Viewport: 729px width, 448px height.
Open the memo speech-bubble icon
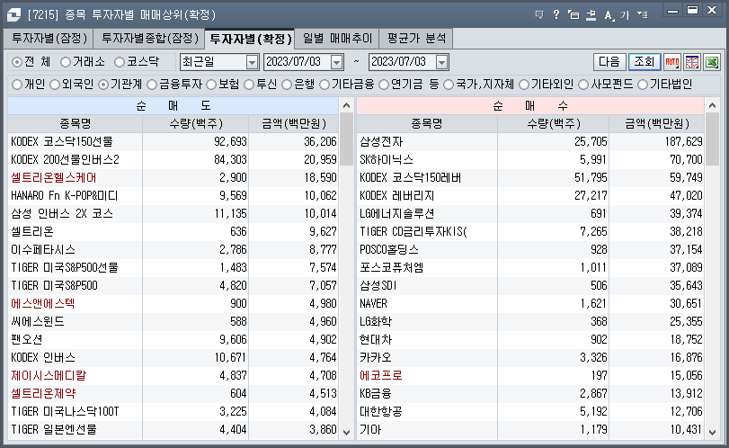(x=539, y=15)
